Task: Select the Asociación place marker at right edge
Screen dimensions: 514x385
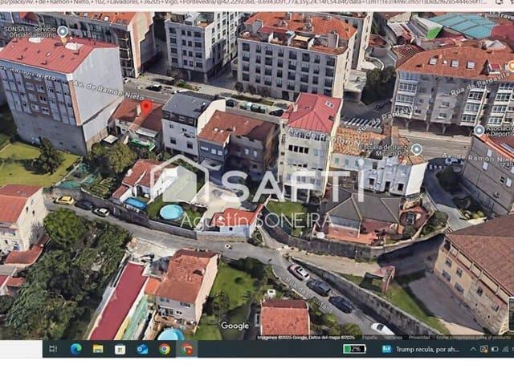Action: pos(479,130)
